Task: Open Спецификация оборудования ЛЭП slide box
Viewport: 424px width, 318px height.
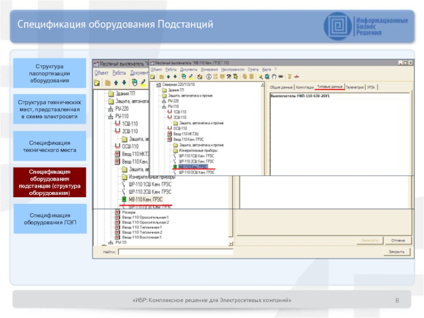Action: pos(50,219)
